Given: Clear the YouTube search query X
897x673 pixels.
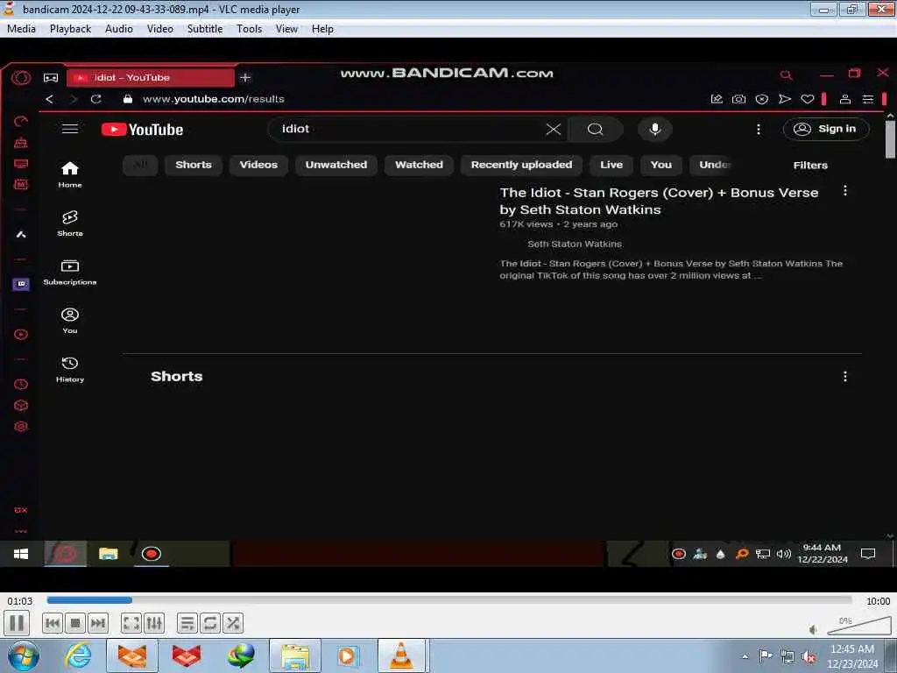Looking at the screenshot, I should [554, 129].
